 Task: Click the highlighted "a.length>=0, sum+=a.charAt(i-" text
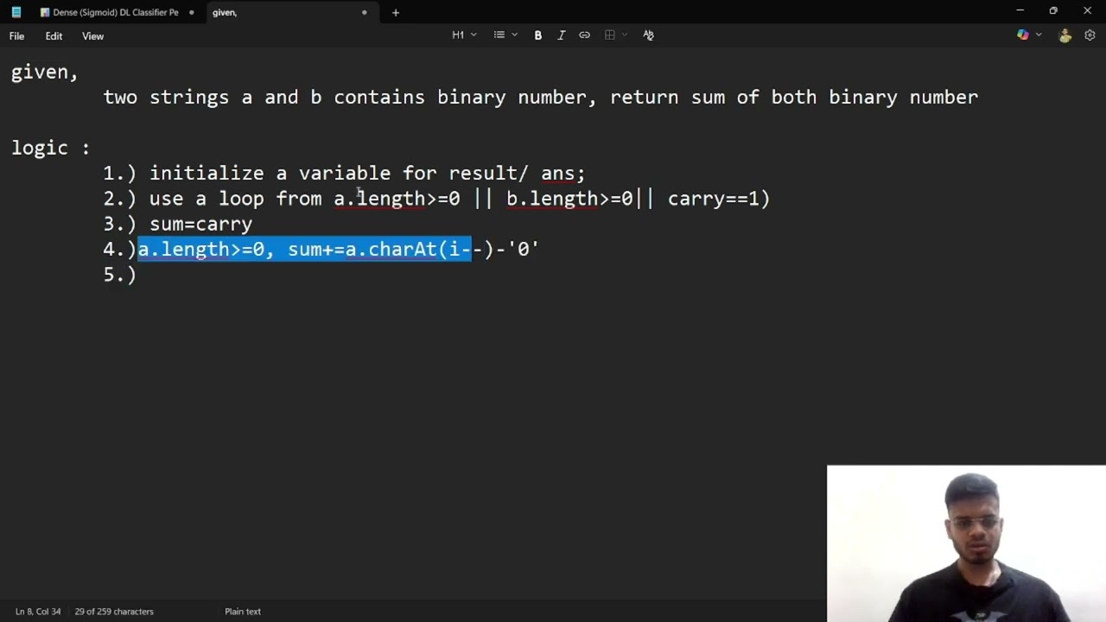click(305, 249)
